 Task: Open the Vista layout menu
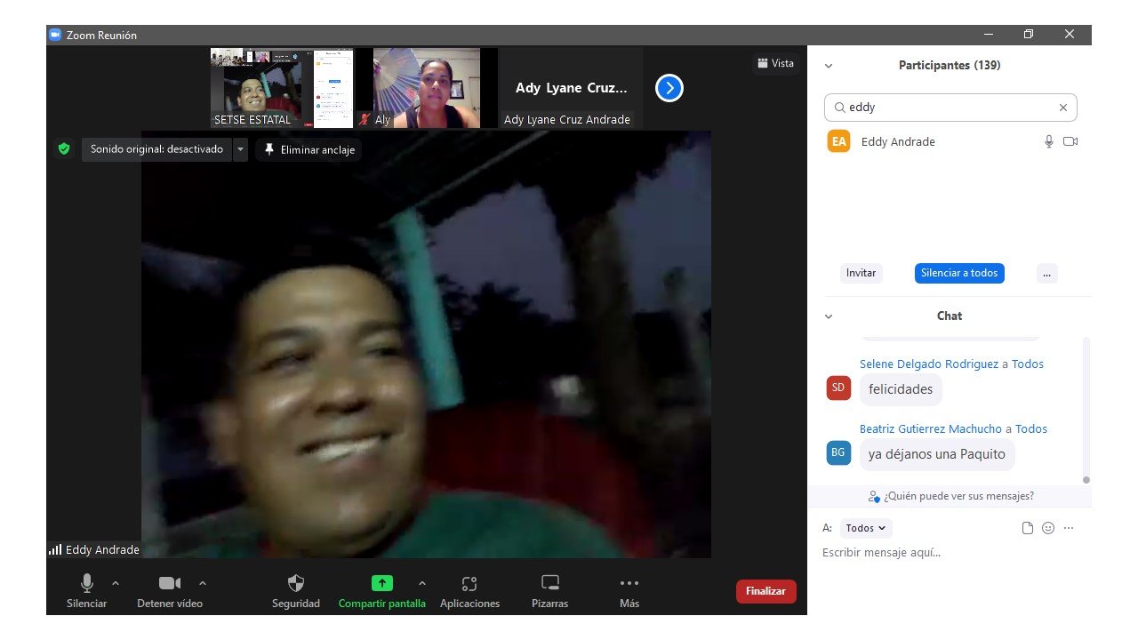775,63
